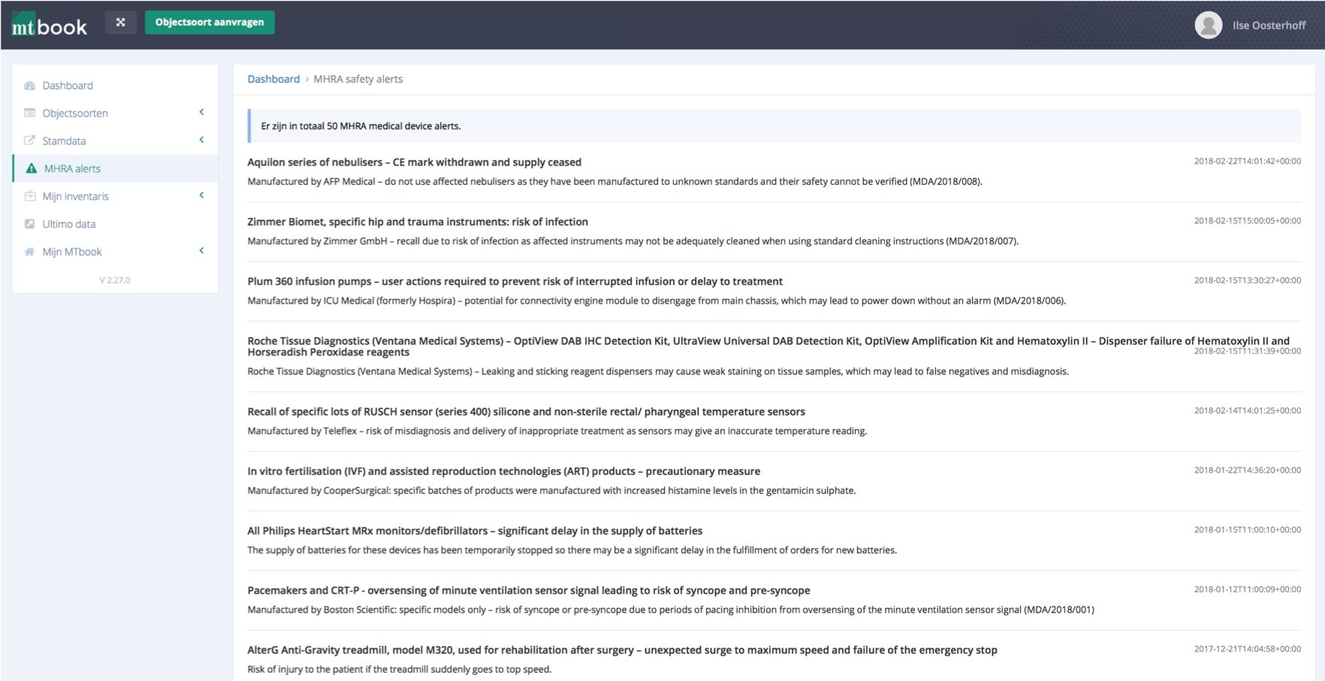This screenshot has width=1325, height=681.
Task: Open the In vitro fertilisation alert
Action: pyautogui.click(x=504, y=471)
